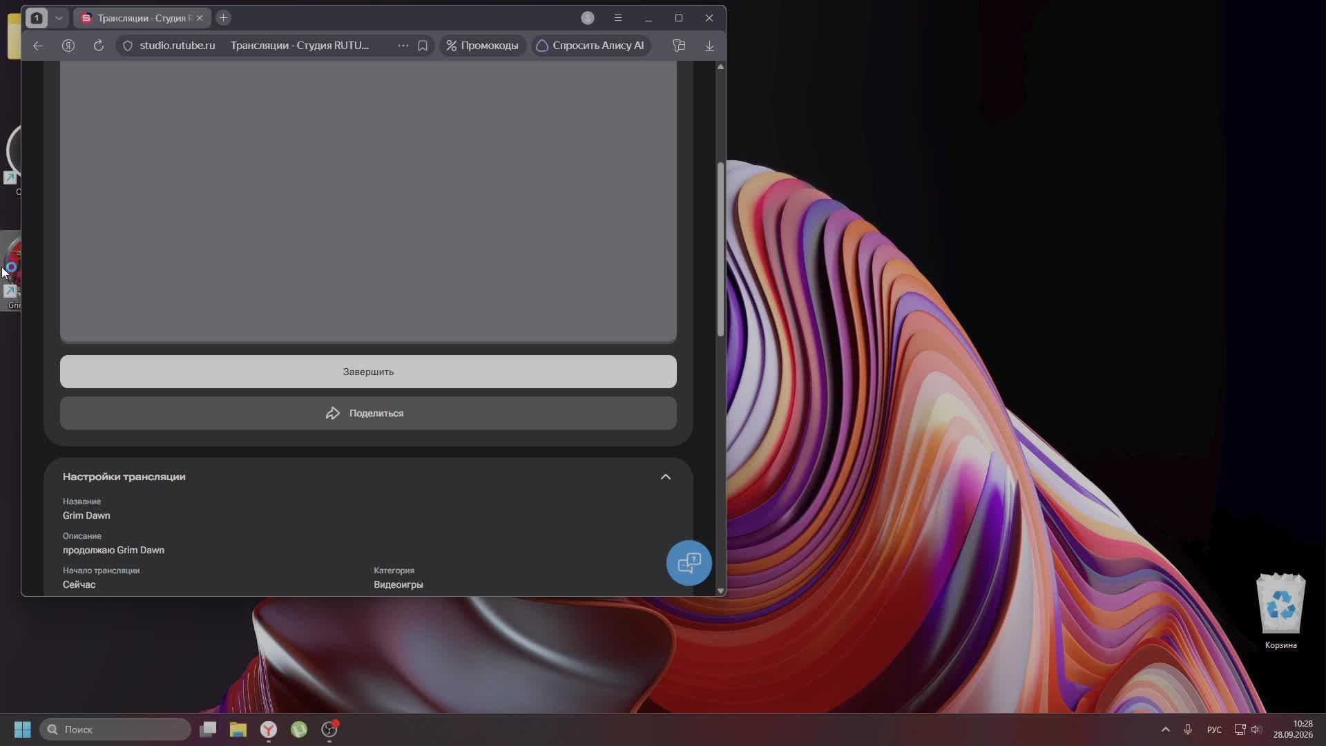Click the scrollbar up arrow

pos(720,66)
